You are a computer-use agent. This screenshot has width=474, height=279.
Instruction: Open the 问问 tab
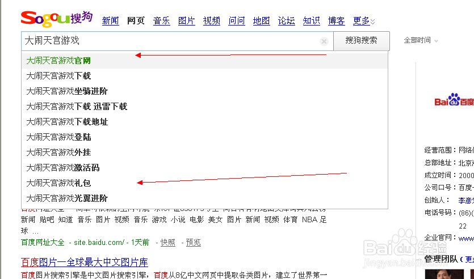point(237,21)
